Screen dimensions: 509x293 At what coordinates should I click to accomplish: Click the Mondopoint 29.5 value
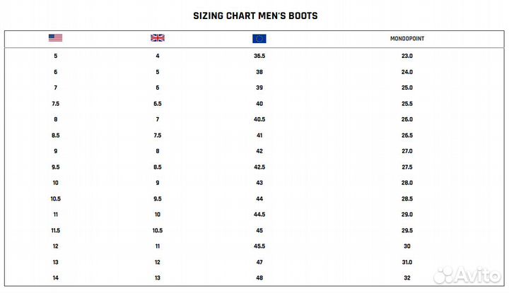[407, 230]
